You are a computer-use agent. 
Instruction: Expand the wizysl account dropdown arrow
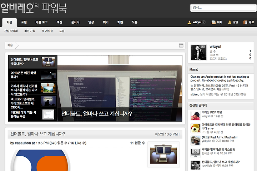tap(204, 22)
